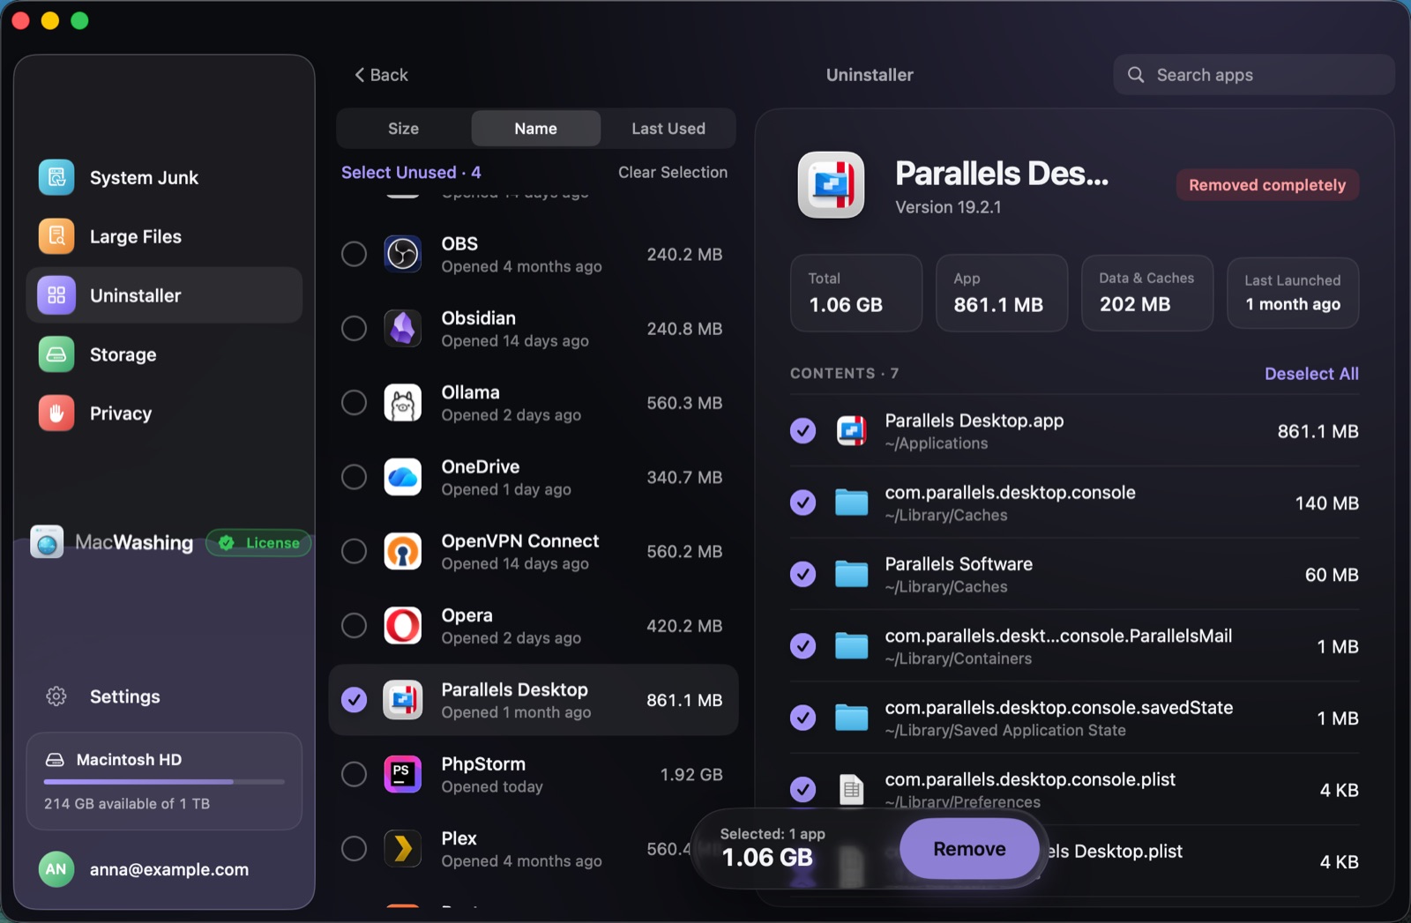Click the Obsidian app icon
Screen dimensions: 1411x923
tap(403, 328)
